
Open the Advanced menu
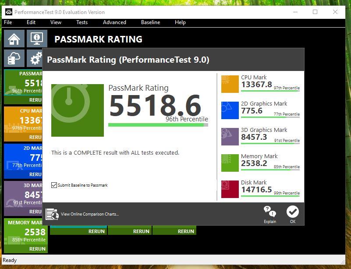[114, 22]
